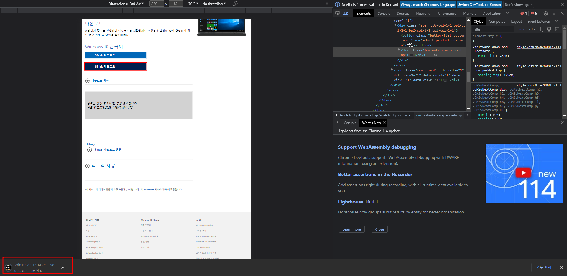
Task: Expand 다운로드 확인 section
Action: click(97, 80)
